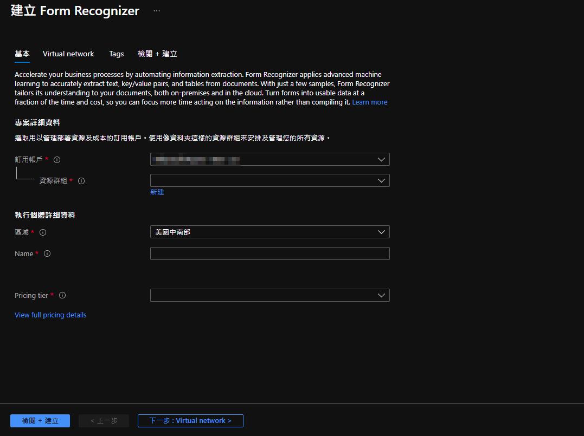This screenshot has width=584, height=436.
Task: Click the 執行個體詳細資料 section heading
Action: pos(44,216)
